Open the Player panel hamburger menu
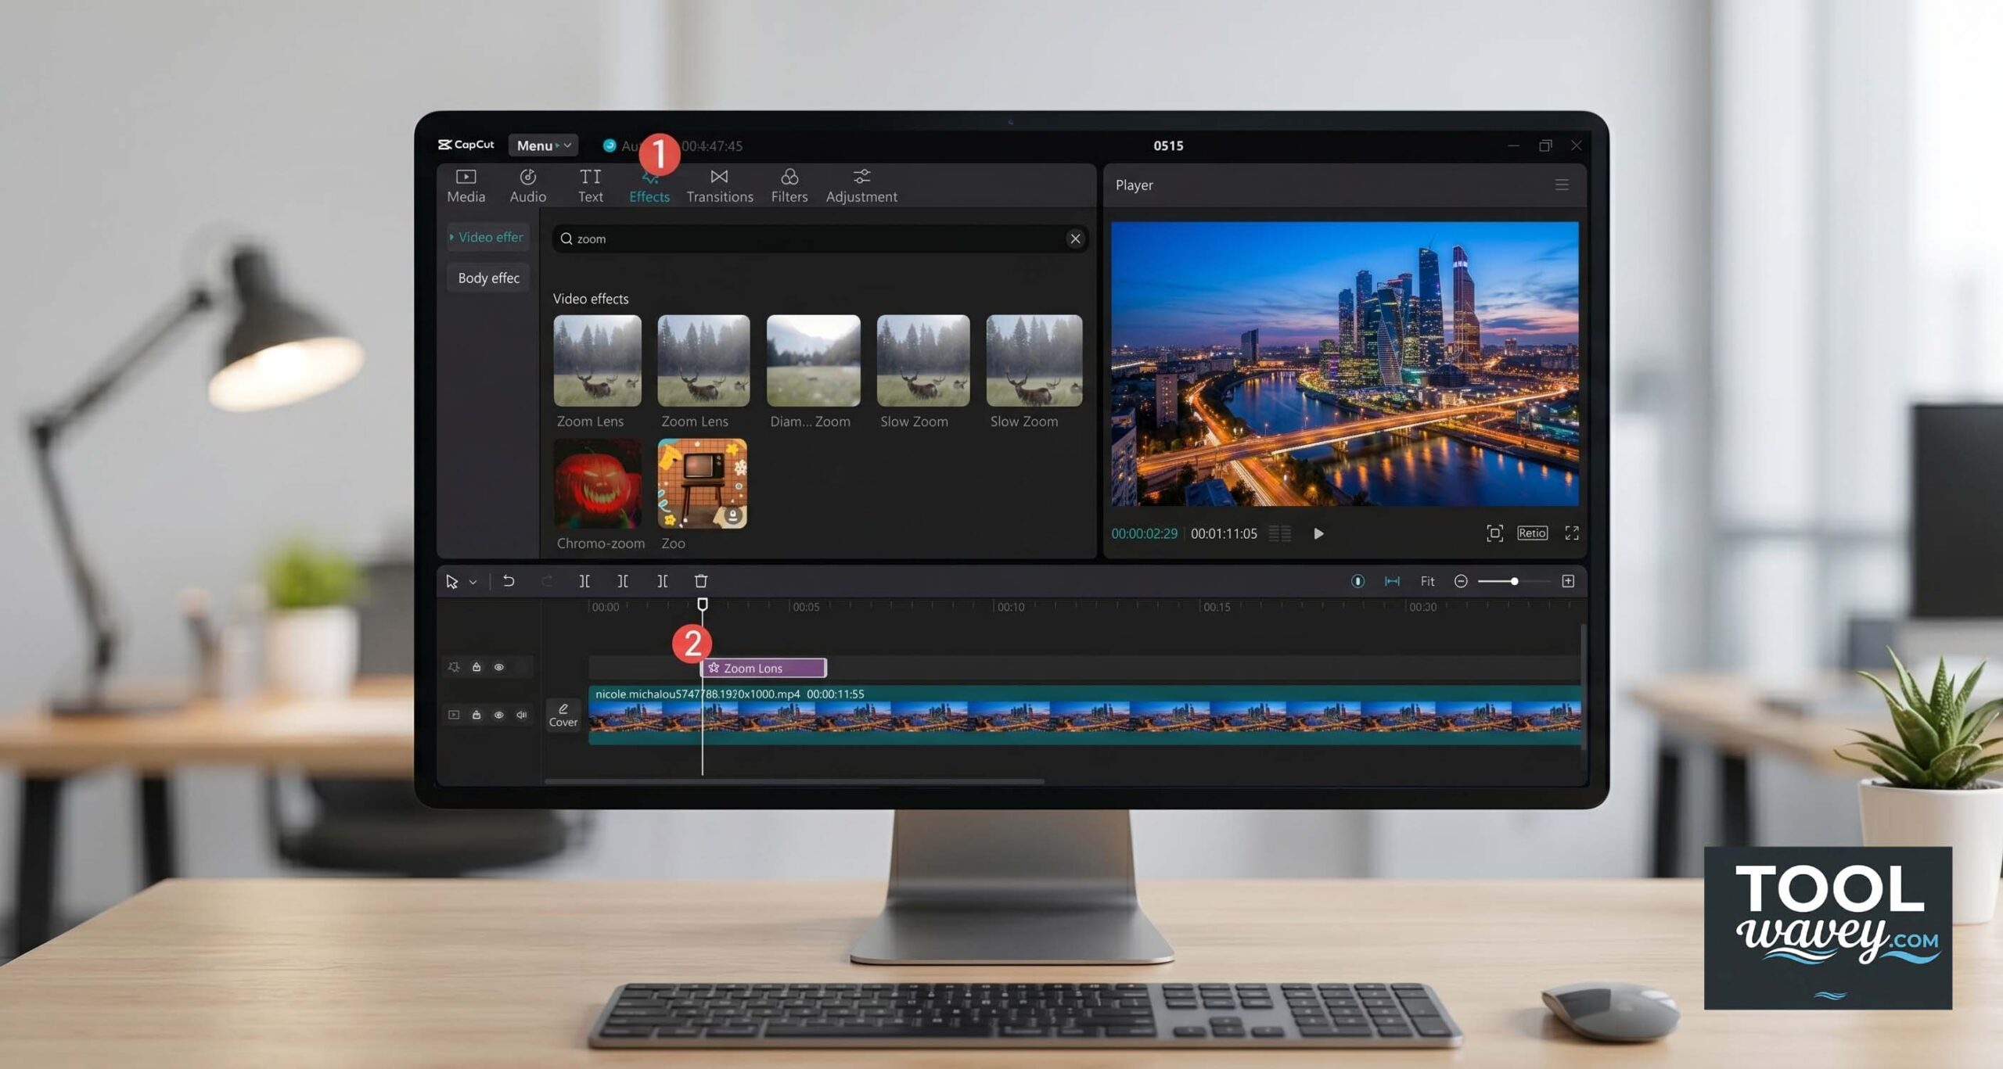The height and width of the screenshot is (1069, 2003). [x=1562, y=185]
